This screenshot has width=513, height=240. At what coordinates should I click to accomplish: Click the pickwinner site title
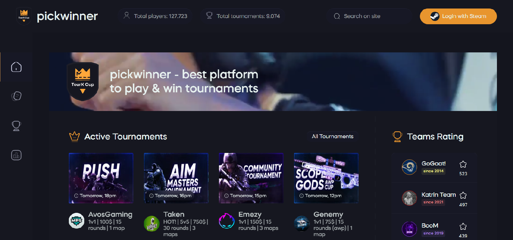[68, 16]
